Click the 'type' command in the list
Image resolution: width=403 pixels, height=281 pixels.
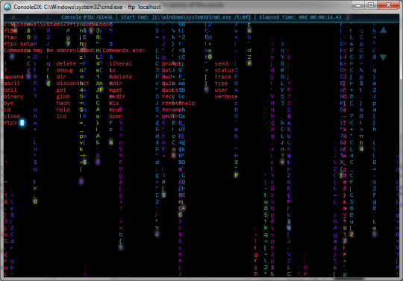pyautogui.click(x=221, y=83)
